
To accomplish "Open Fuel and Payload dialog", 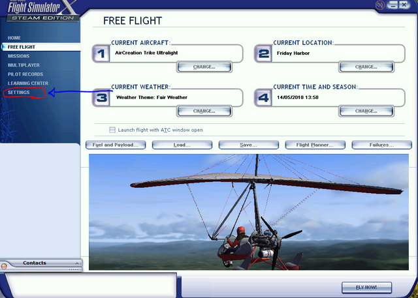I will (116, 145).
